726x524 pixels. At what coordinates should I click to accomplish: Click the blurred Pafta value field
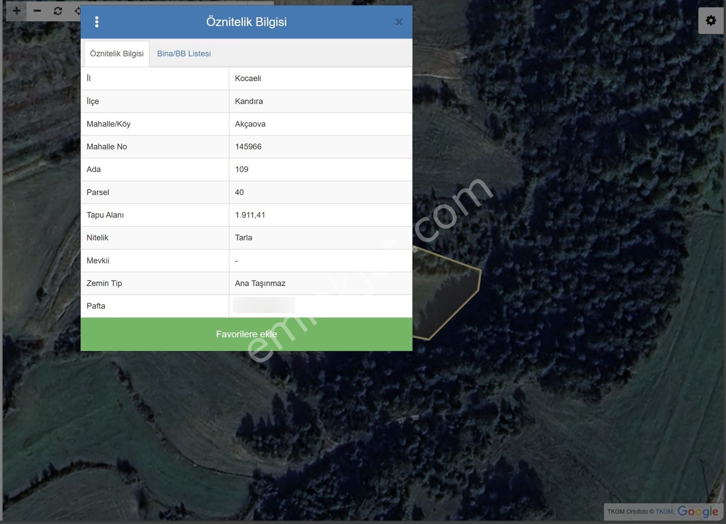pos(264,305)
